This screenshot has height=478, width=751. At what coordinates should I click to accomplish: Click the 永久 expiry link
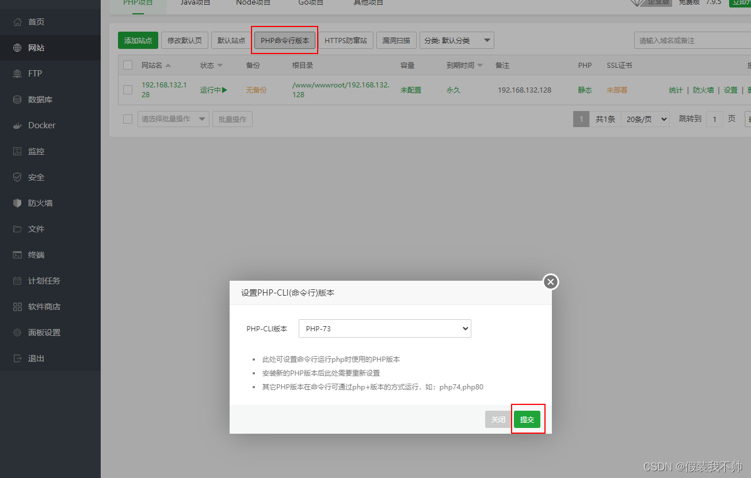[453, 90]
